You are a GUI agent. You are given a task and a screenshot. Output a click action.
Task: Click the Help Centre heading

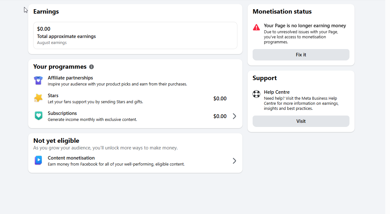point(277,92)
